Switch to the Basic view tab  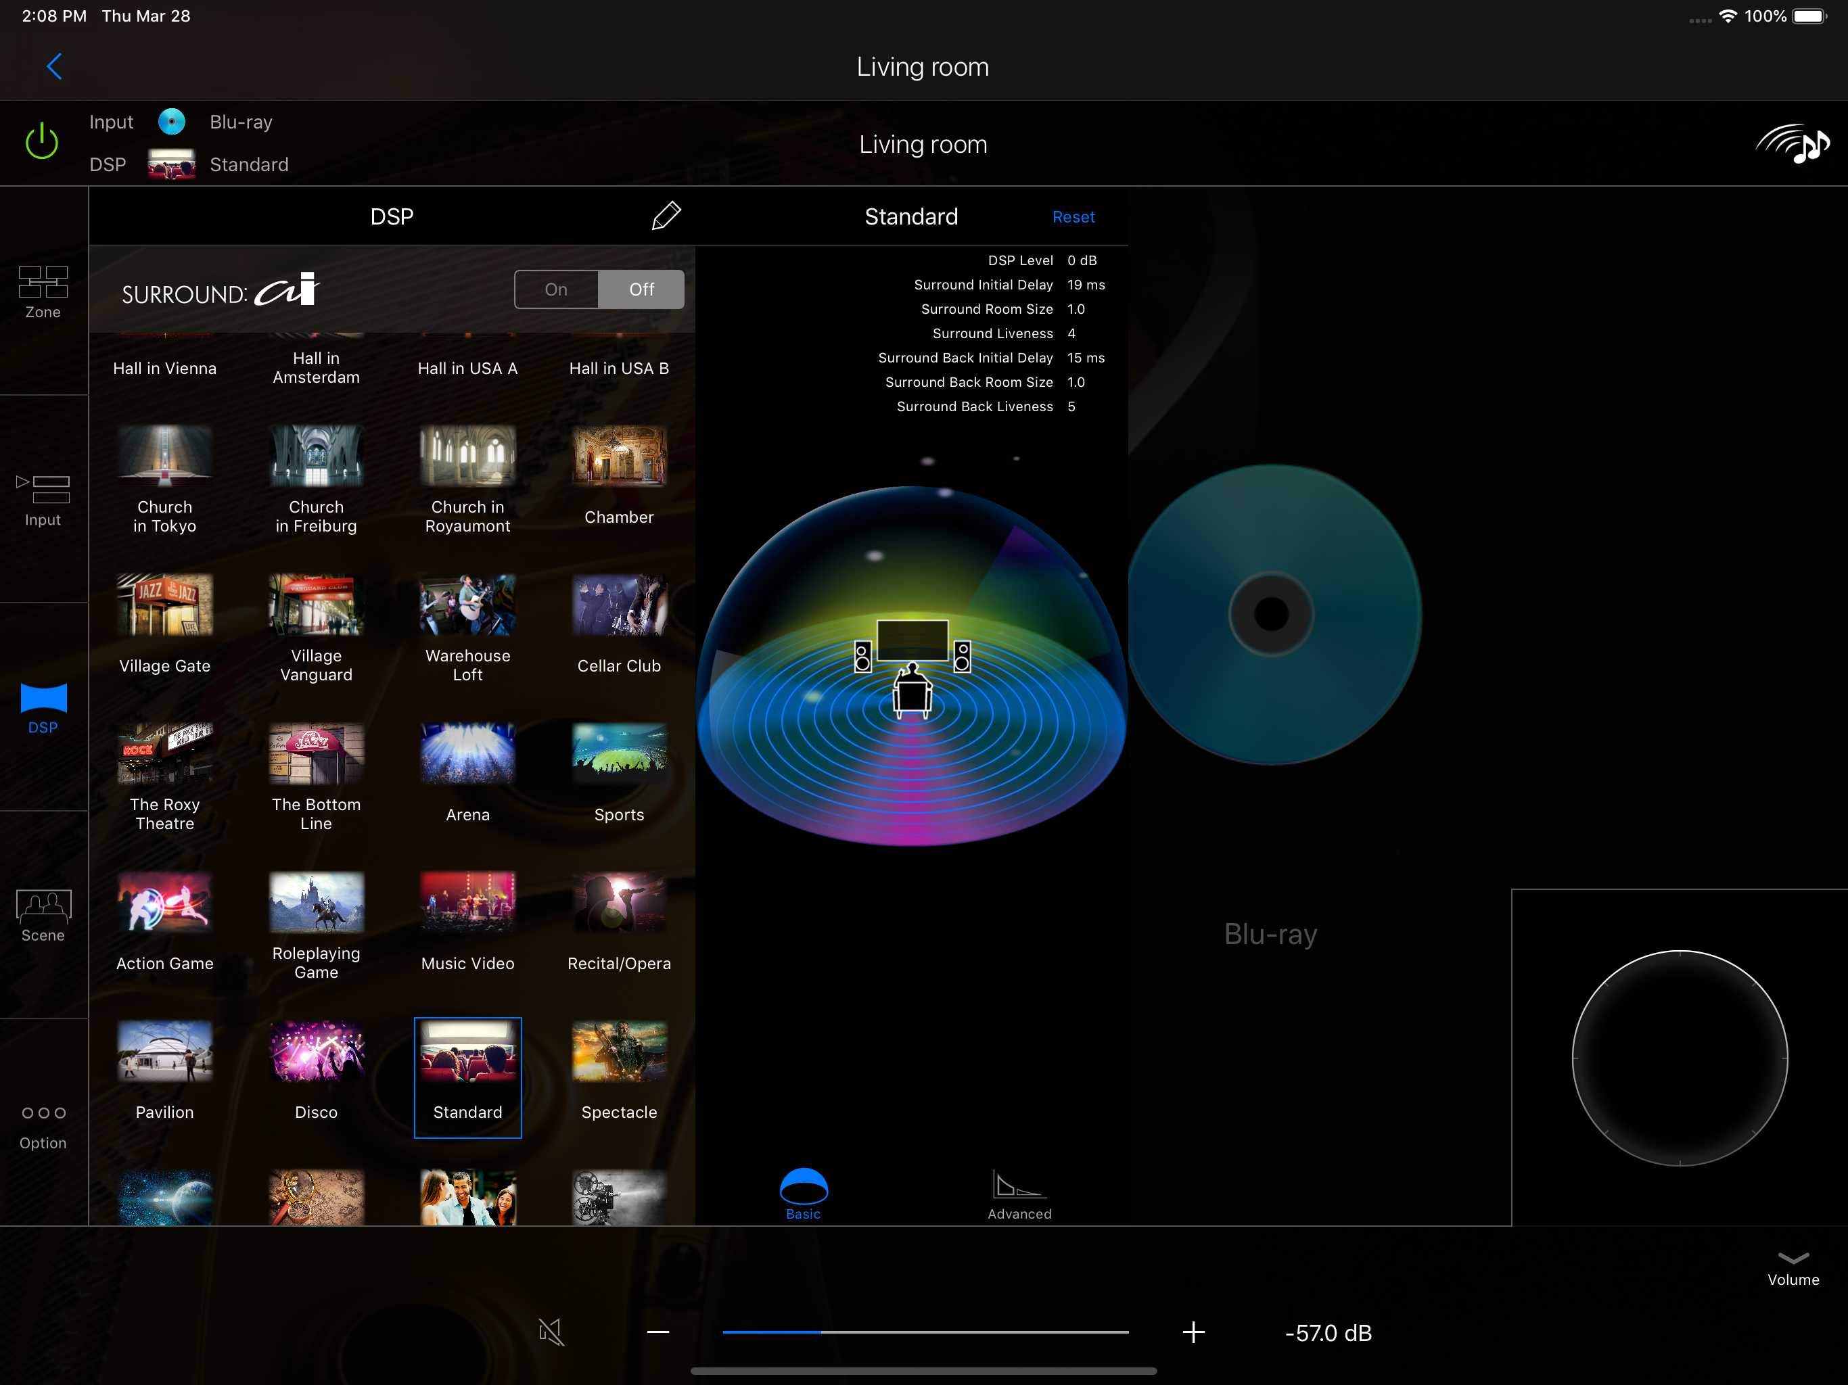(x=803, y=1194)
